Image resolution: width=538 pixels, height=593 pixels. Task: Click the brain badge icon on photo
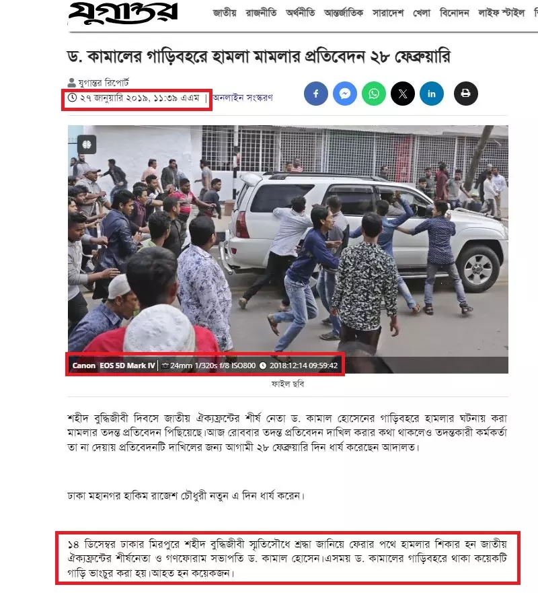pos(87,145)
